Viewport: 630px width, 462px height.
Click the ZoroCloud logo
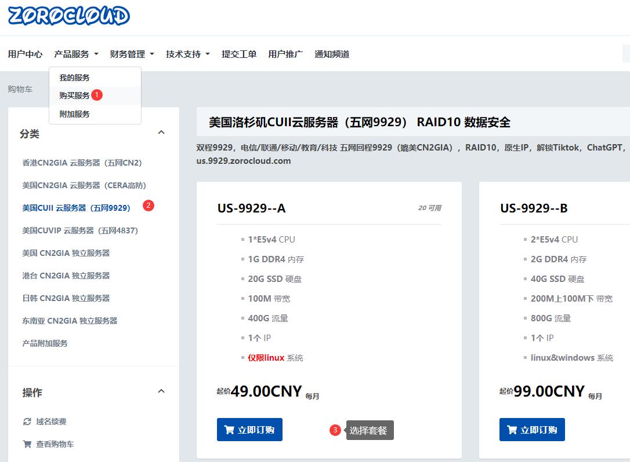tap(68, 16)
